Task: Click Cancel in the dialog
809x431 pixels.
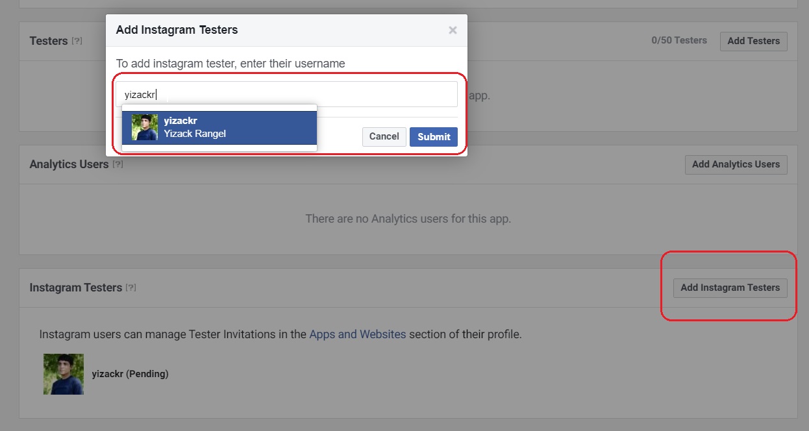Action: coord(384,136)
